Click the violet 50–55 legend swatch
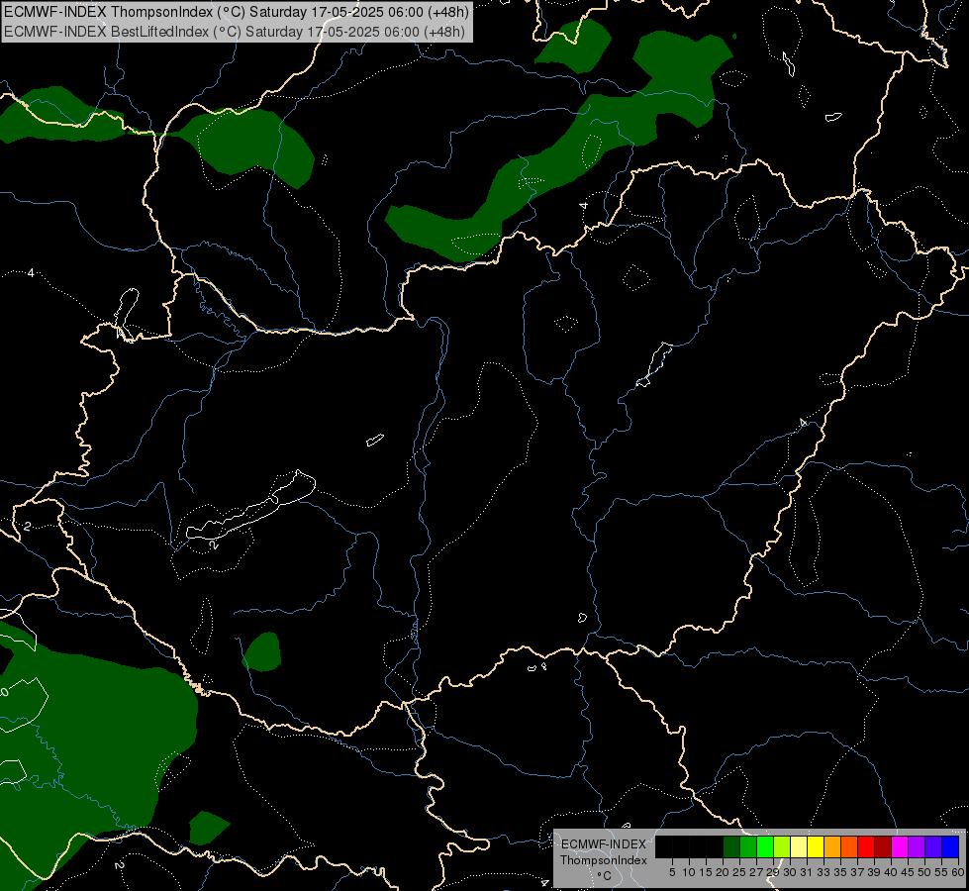Viewport: 969px width, 891px height. point(933,846)
